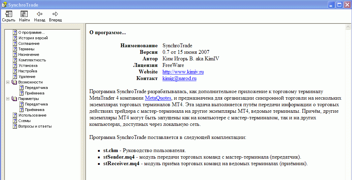Open the О программе... topic
The image size is (352, 180).
pyautogui.click(x=32, y=32)
